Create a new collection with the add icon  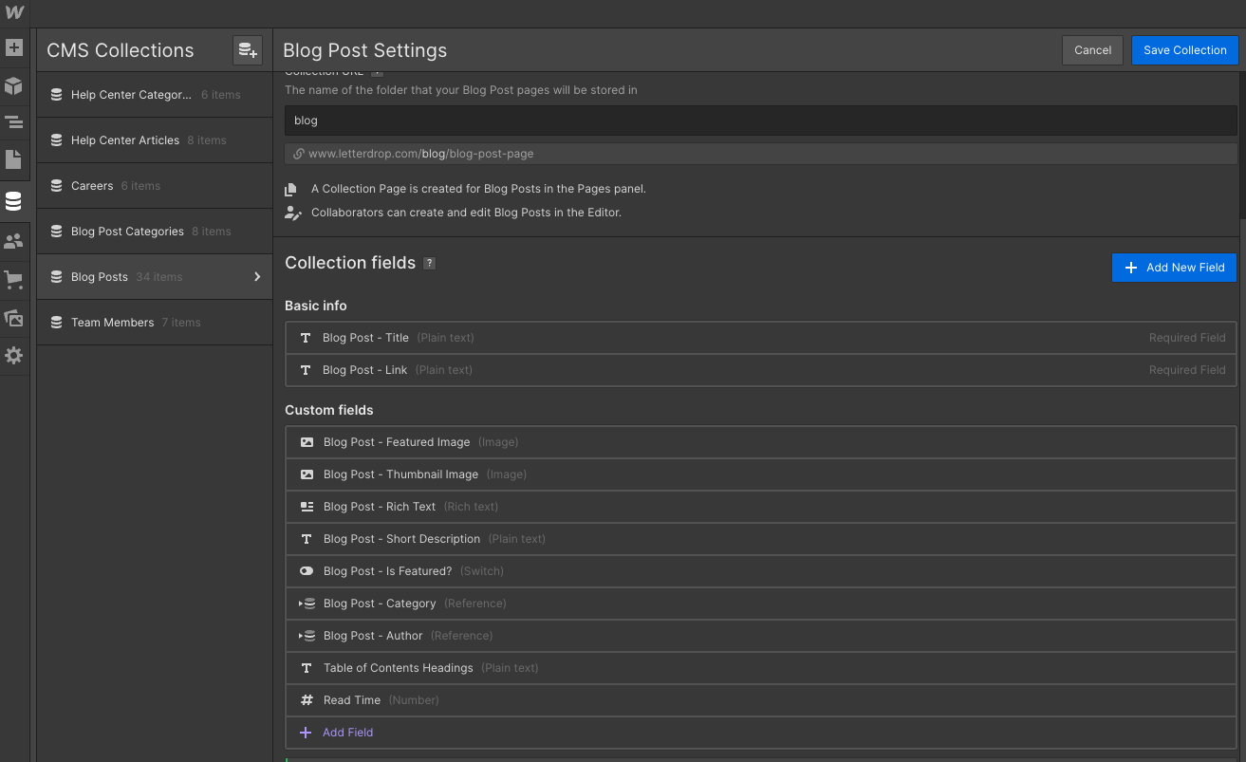248,50
